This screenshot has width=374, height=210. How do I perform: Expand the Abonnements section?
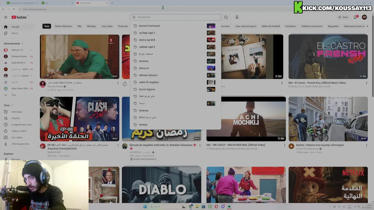[13, 43]
